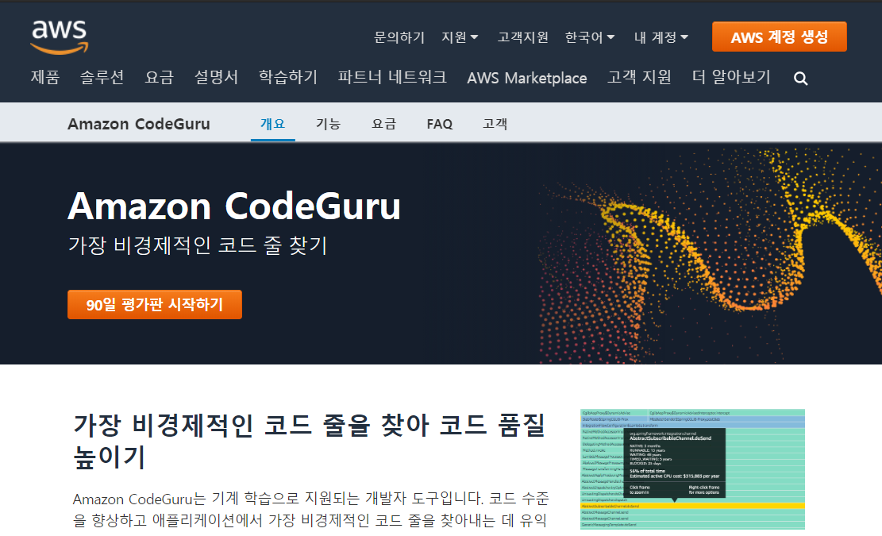Click the 가장 비경제적인 코드 줄 찾기 subtitle

[198, 245]
